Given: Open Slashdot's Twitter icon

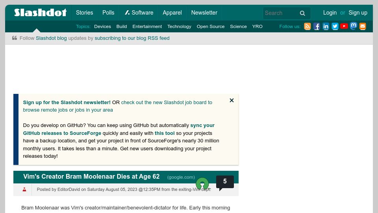Looking at the screenshot, I should [x=335, y=26].
